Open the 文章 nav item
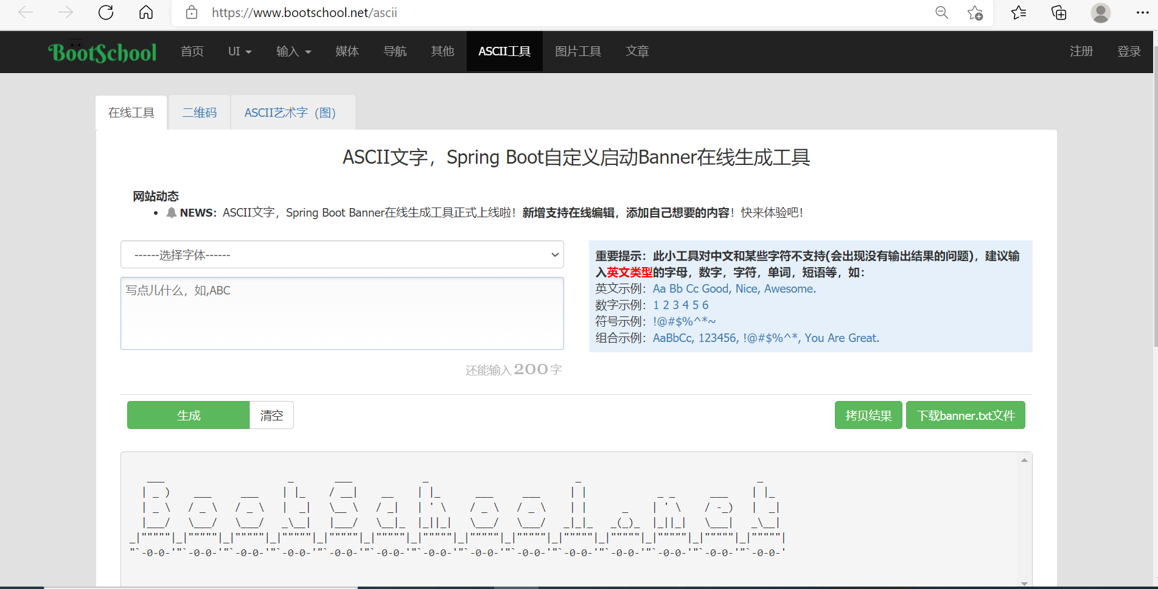The image size is (1158, 589). pyautogui.click(x=637, y=52)
